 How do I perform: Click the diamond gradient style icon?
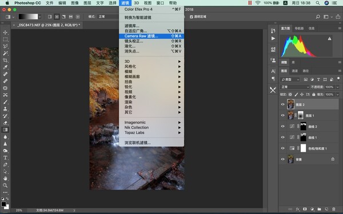[x=78, y=17]
